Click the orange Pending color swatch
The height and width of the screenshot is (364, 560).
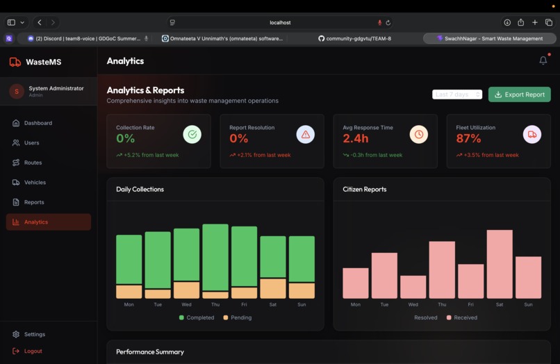tap(225, 317)
